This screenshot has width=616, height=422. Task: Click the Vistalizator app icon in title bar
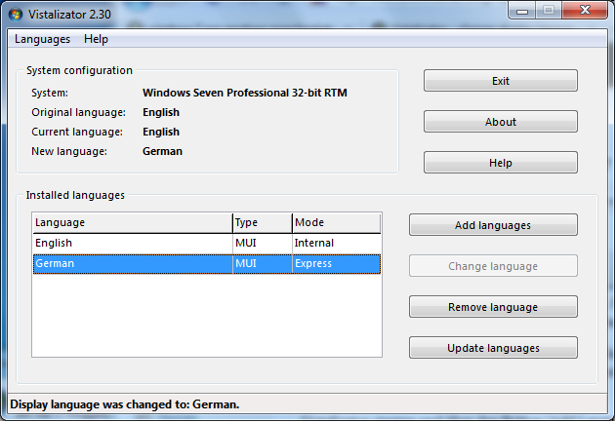click(x=16, y=15)
